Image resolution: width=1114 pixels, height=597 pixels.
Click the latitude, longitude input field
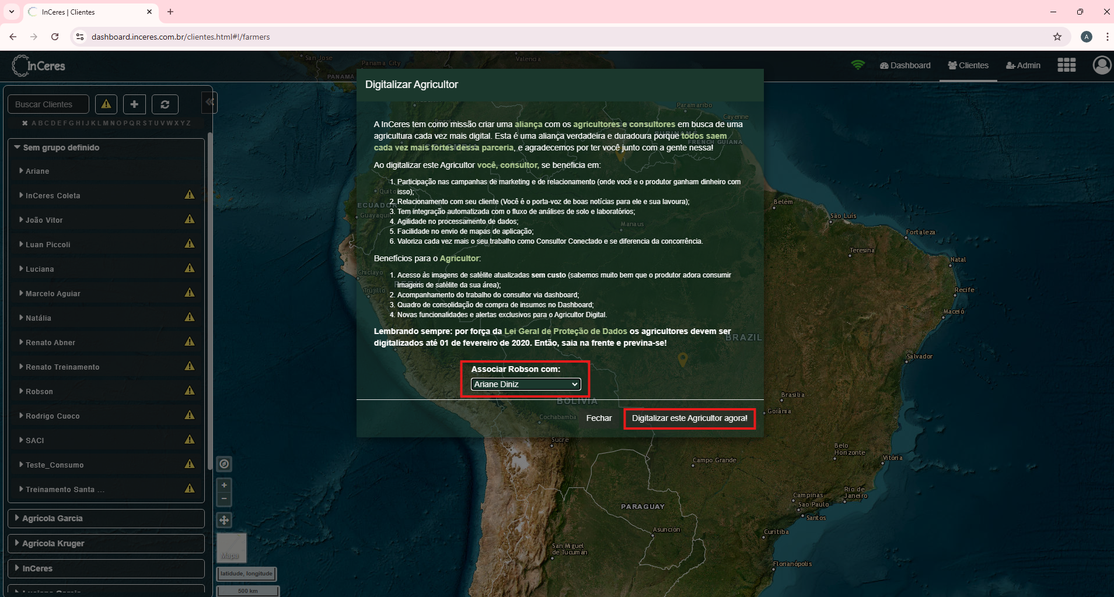coord(246,574)
